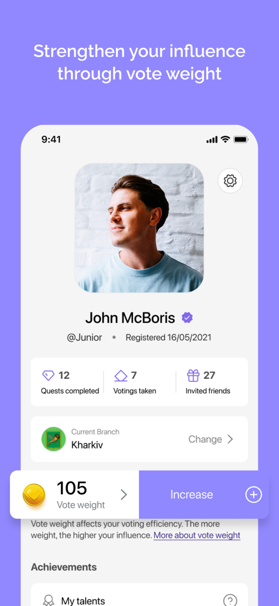Tap the purple verified badge beside John McBoris

(187, 318)
